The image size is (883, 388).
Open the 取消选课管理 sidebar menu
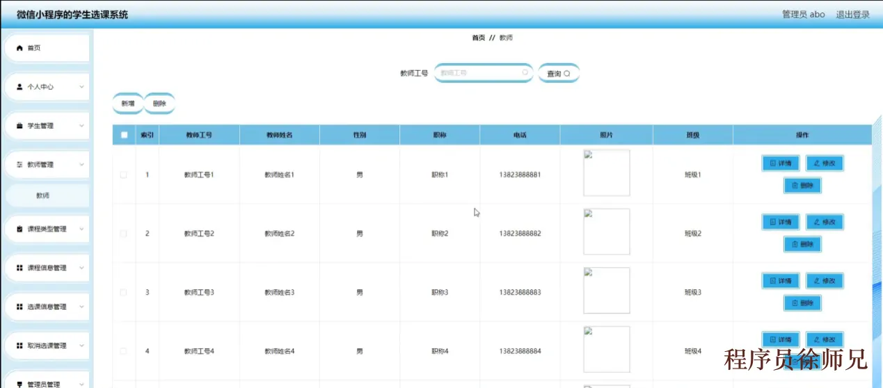[x=47, y=346]
